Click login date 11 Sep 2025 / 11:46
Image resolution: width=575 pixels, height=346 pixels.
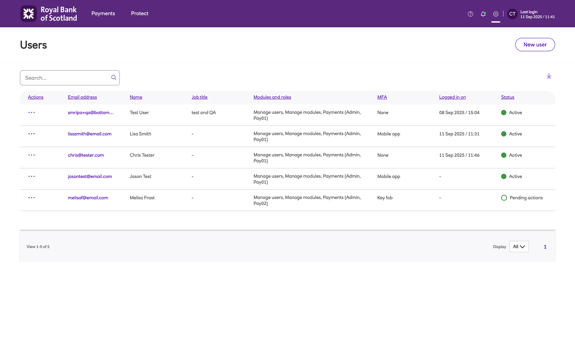[x=459, y=155]
